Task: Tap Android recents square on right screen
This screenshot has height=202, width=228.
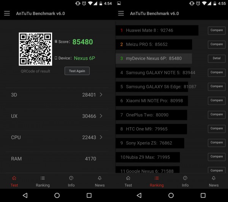Action: point(203,195)
